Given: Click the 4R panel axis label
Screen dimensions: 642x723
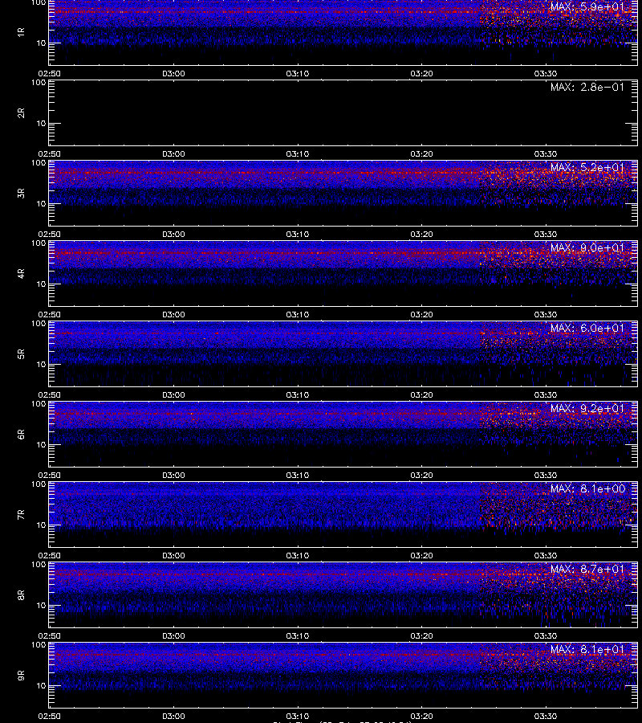Looking at the screenshot, I should [x=21, y=273].
